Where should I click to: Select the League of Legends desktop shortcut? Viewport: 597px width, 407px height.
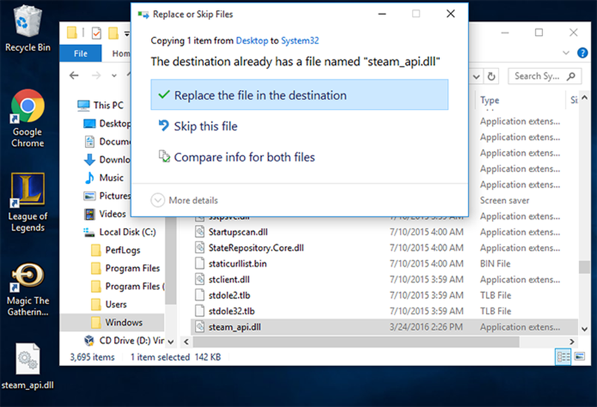(x=27, y=202)
